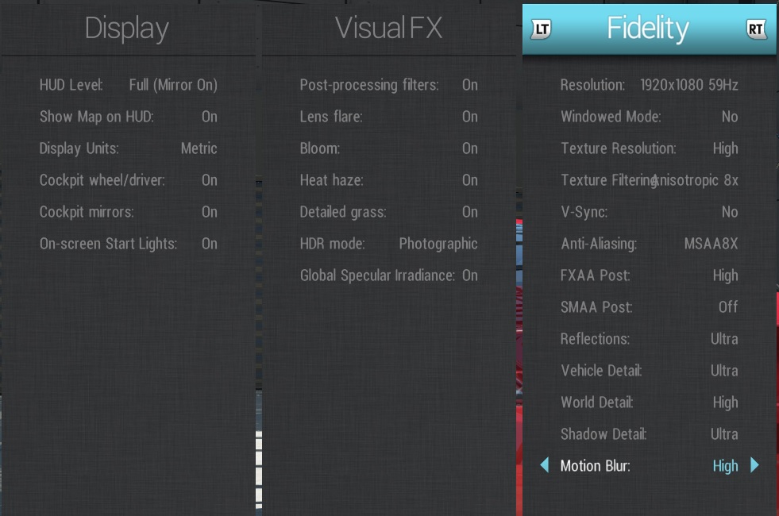This screenshot has width=779, height=516.
Task: Change the Texture Filtering Anisotropic 8x value
Action: [696, 180]
